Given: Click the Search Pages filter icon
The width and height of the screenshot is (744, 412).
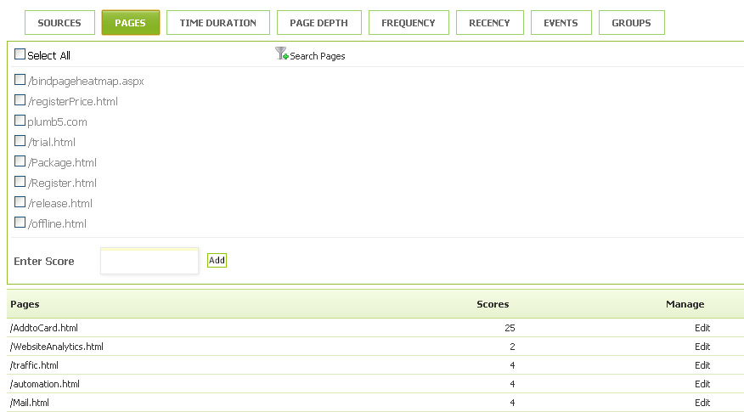Looking at the screenshot, I should click(281, 54).
